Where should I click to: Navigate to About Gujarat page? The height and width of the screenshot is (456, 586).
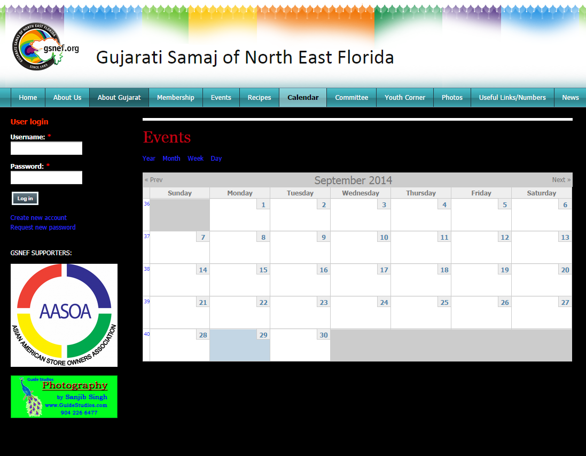pyautogui.click(x=119, y=98)
